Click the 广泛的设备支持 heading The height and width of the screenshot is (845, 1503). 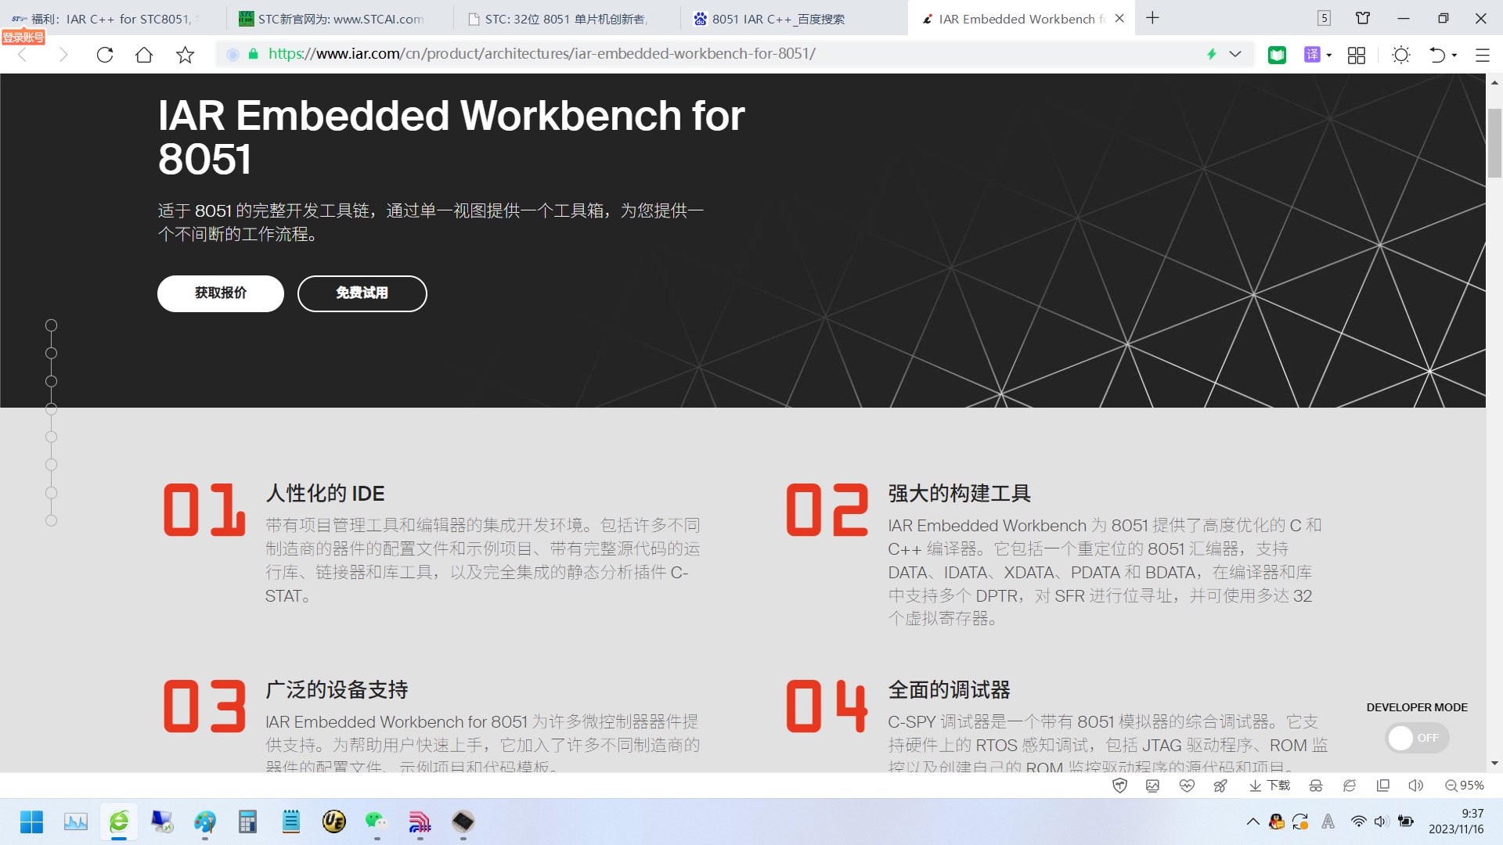pyautogui.click(x=337, y=690)
